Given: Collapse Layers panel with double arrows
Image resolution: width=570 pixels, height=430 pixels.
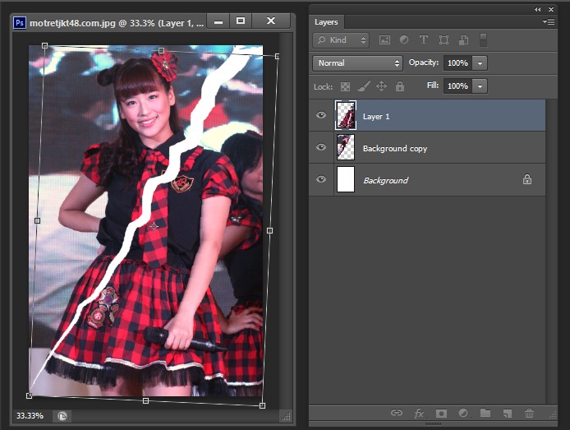Looking at the screenshot, I should tap(538, 10).
